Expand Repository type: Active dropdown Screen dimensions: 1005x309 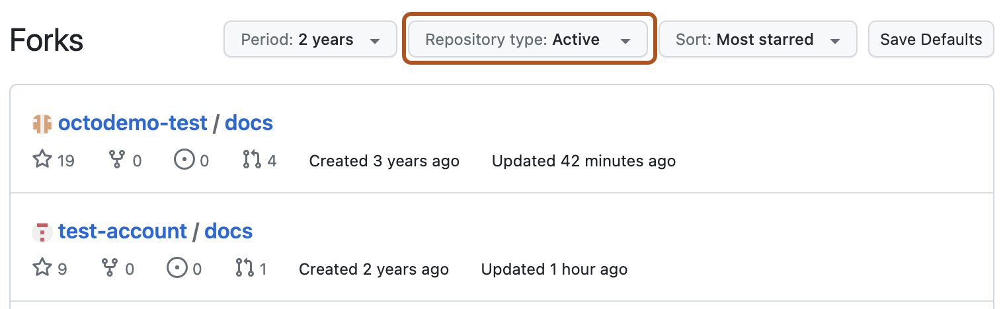(x=528, y=40)
